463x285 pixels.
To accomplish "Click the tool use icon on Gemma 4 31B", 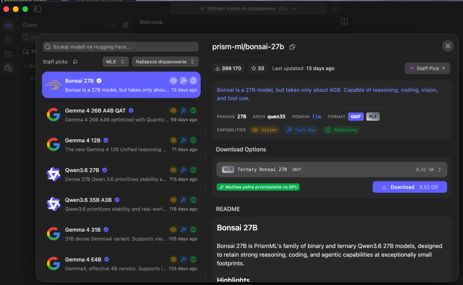I will [184, 229].
